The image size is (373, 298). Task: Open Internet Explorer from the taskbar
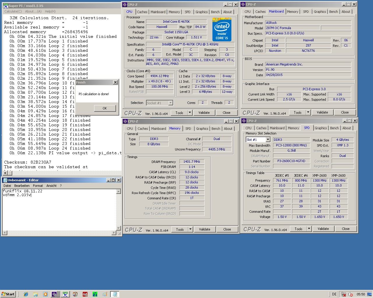pyautogui.click(x=26, y=294)
